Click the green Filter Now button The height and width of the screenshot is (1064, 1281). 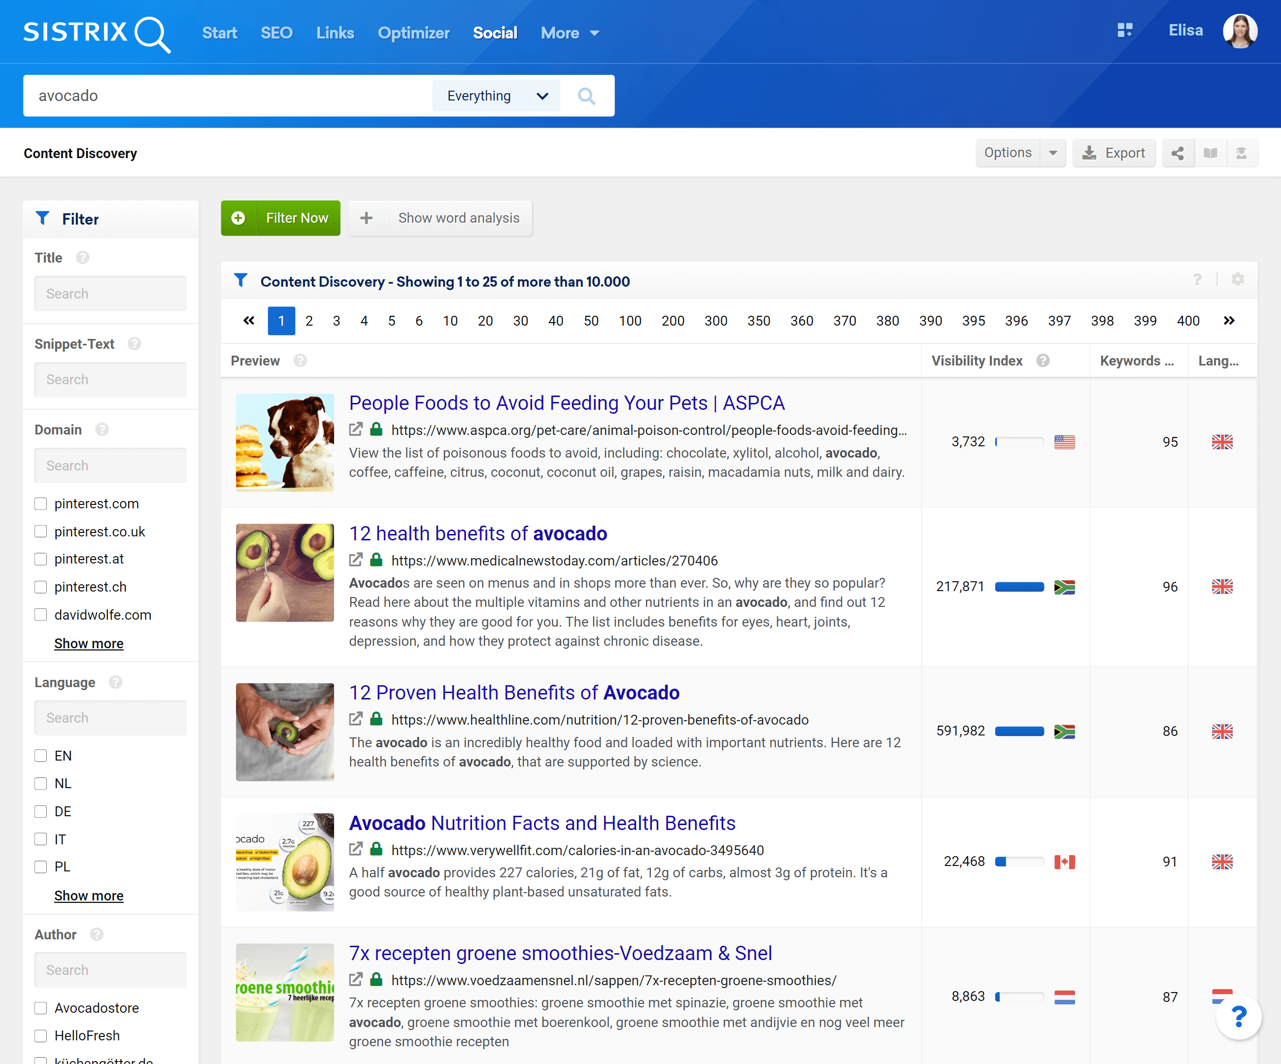281,218
